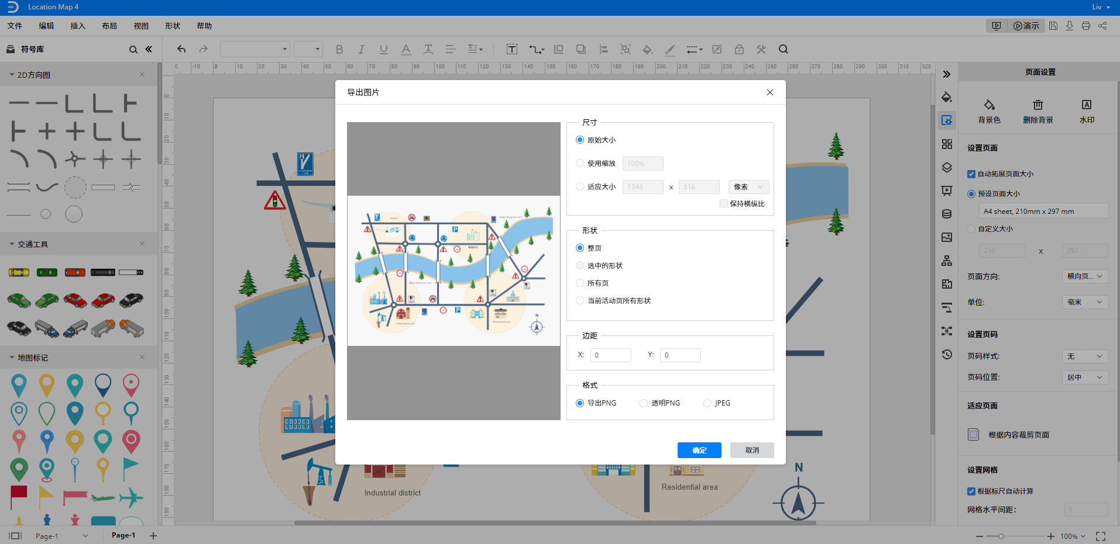Open the history panel icon
The image size is (1120, 544).
click(x=947, y=355)
